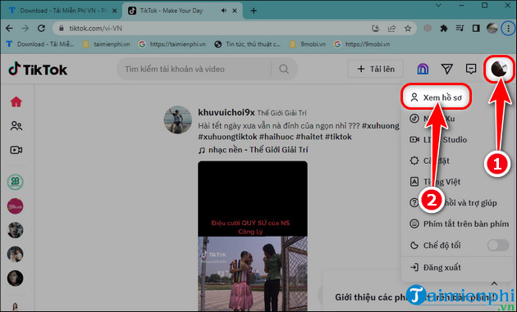Open khuvuichoi9x username link

[x=226, y=112]
